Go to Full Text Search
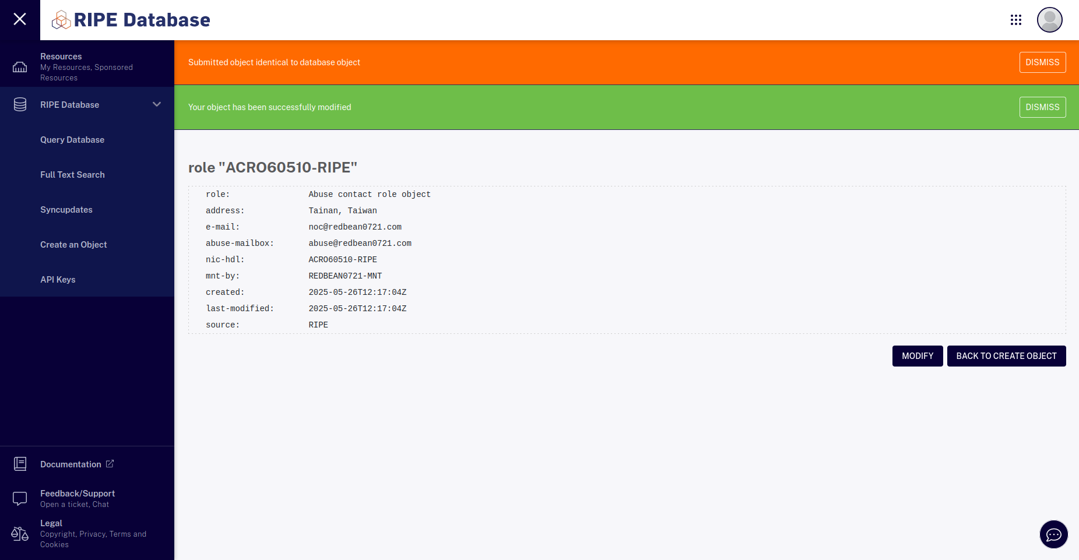The width and height of the screenshot is (1079, 560). pos(72,175)
